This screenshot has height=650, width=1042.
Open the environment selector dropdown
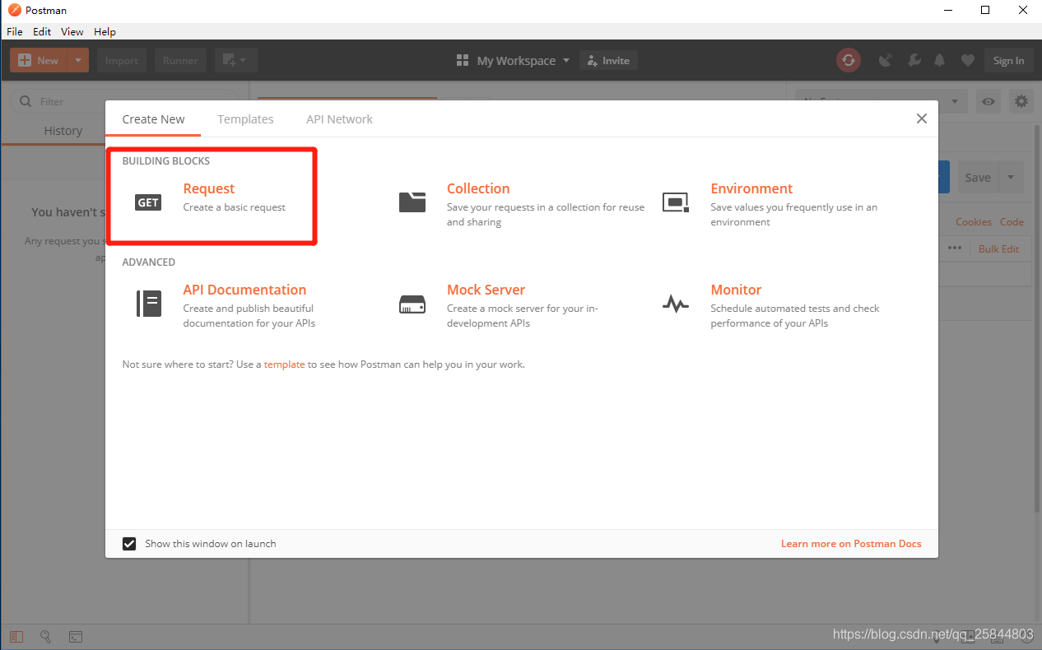(882, 102)
